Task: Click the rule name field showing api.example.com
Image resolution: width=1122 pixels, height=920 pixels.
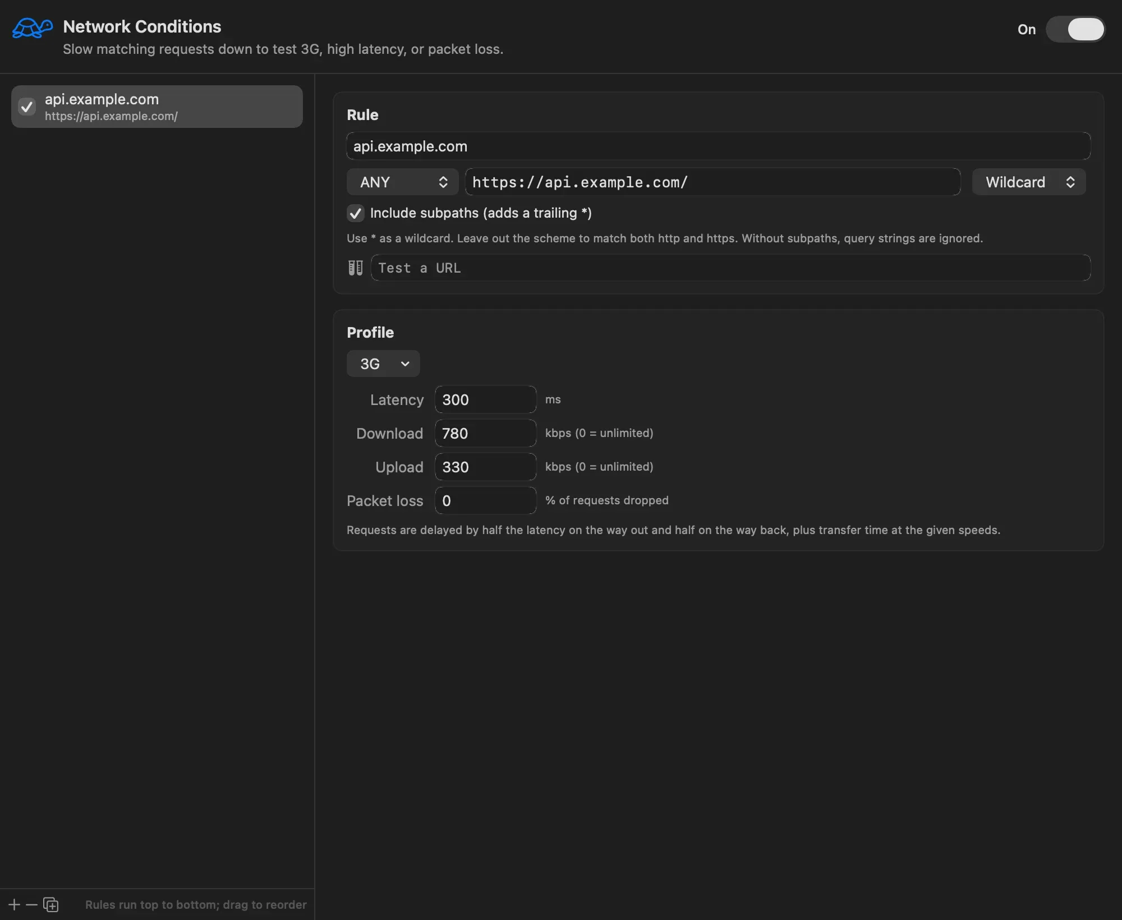Action: point(719,146)
